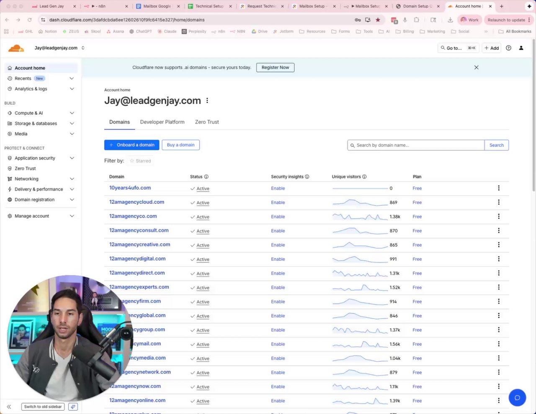The height and width of the screenshot is (414, 536).
Task: Switch to Domain Setup browser tab
Action: (417, 6)
